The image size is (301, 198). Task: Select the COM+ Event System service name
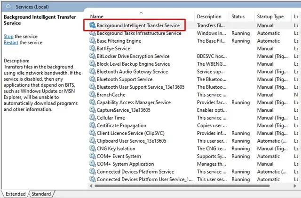119,156
